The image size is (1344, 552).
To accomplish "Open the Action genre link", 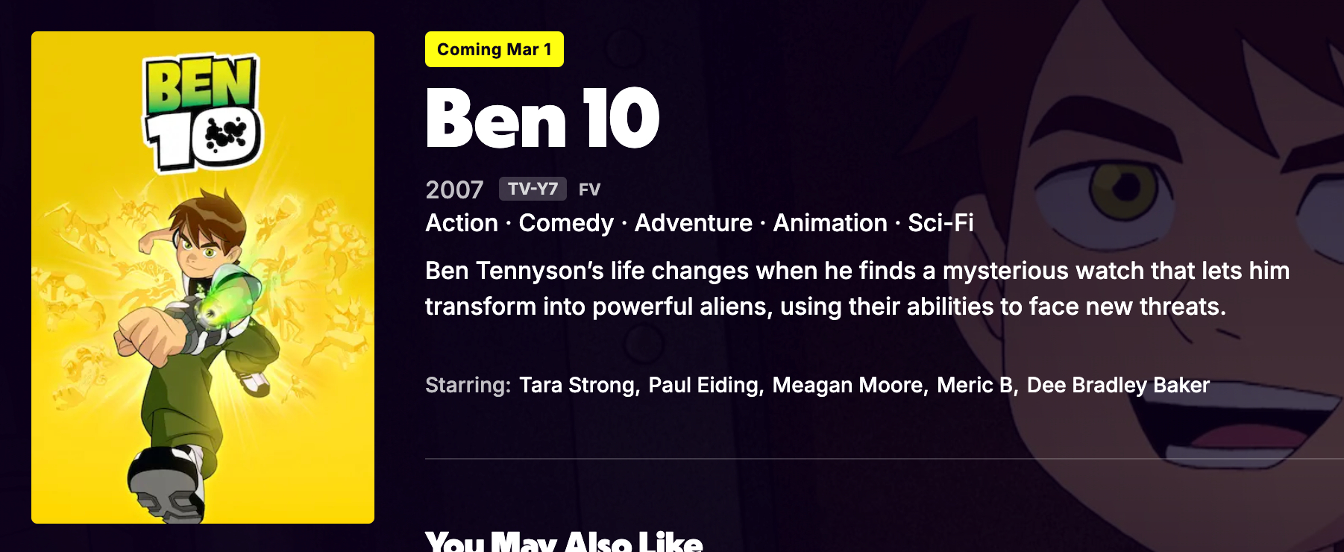I will (462, 223).
